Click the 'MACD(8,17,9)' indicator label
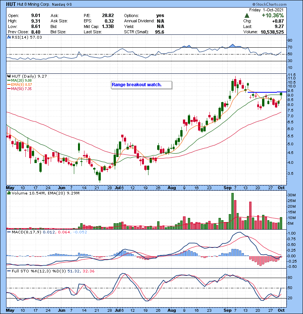Image resolution: width=303 pixels, height=314 pixels. point(27,232)
